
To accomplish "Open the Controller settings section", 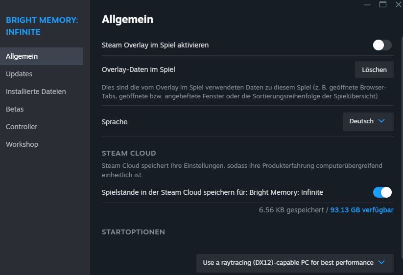I will 22,127.
